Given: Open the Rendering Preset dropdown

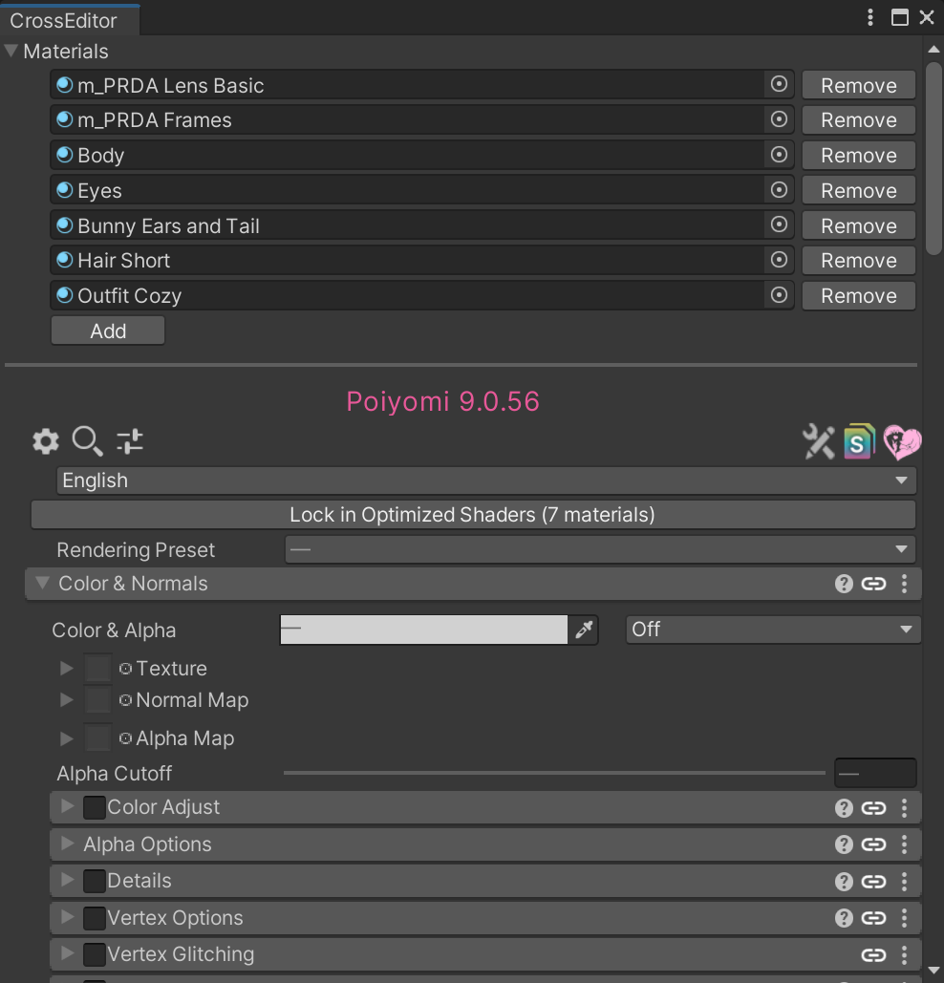Looking at the screenshot, I should (600, 549).
